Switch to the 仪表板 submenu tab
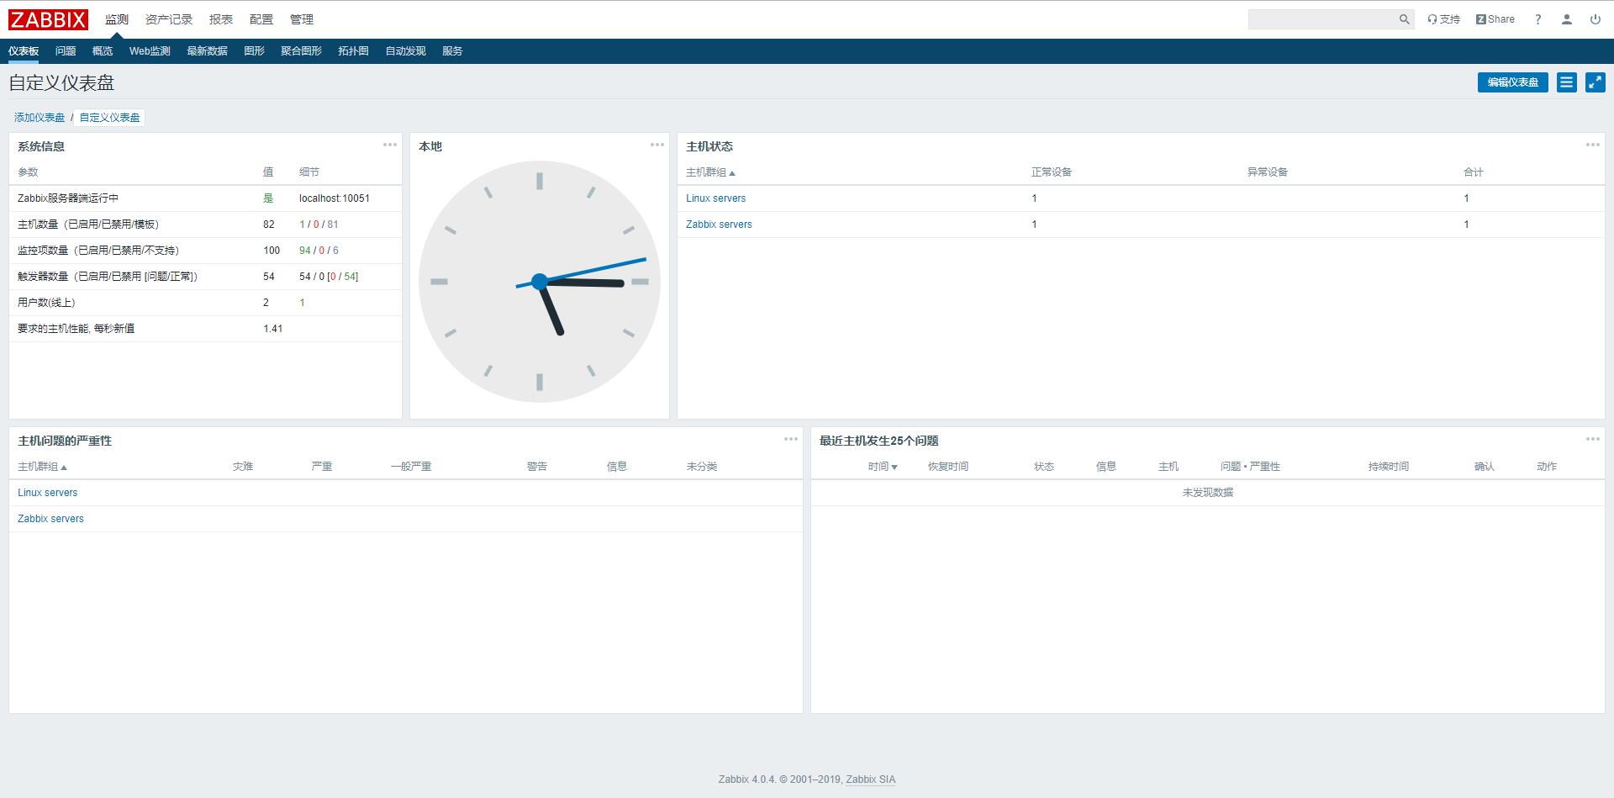The width and height of the screenshot is (1614, 798). (x=24, y=51)
